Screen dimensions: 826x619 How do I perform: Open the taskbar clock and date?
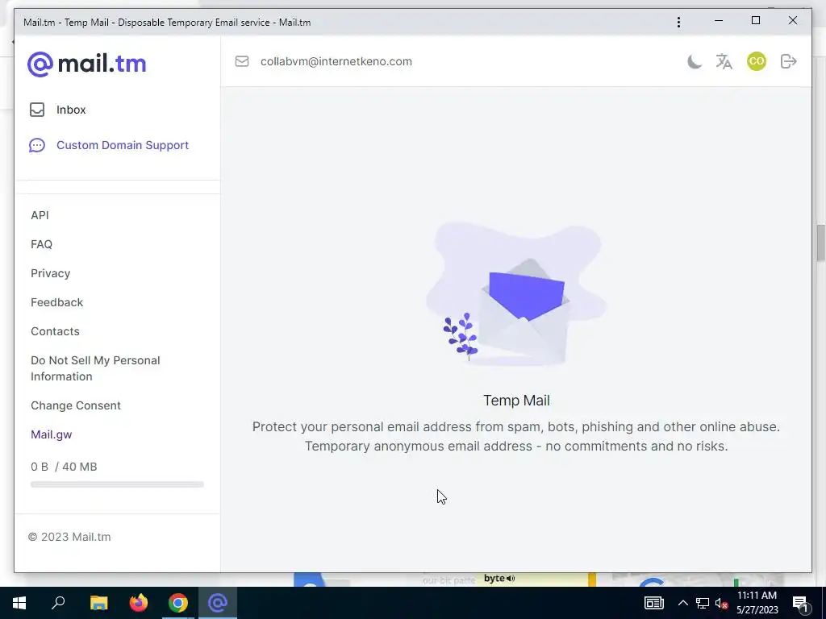click(757, 603)
